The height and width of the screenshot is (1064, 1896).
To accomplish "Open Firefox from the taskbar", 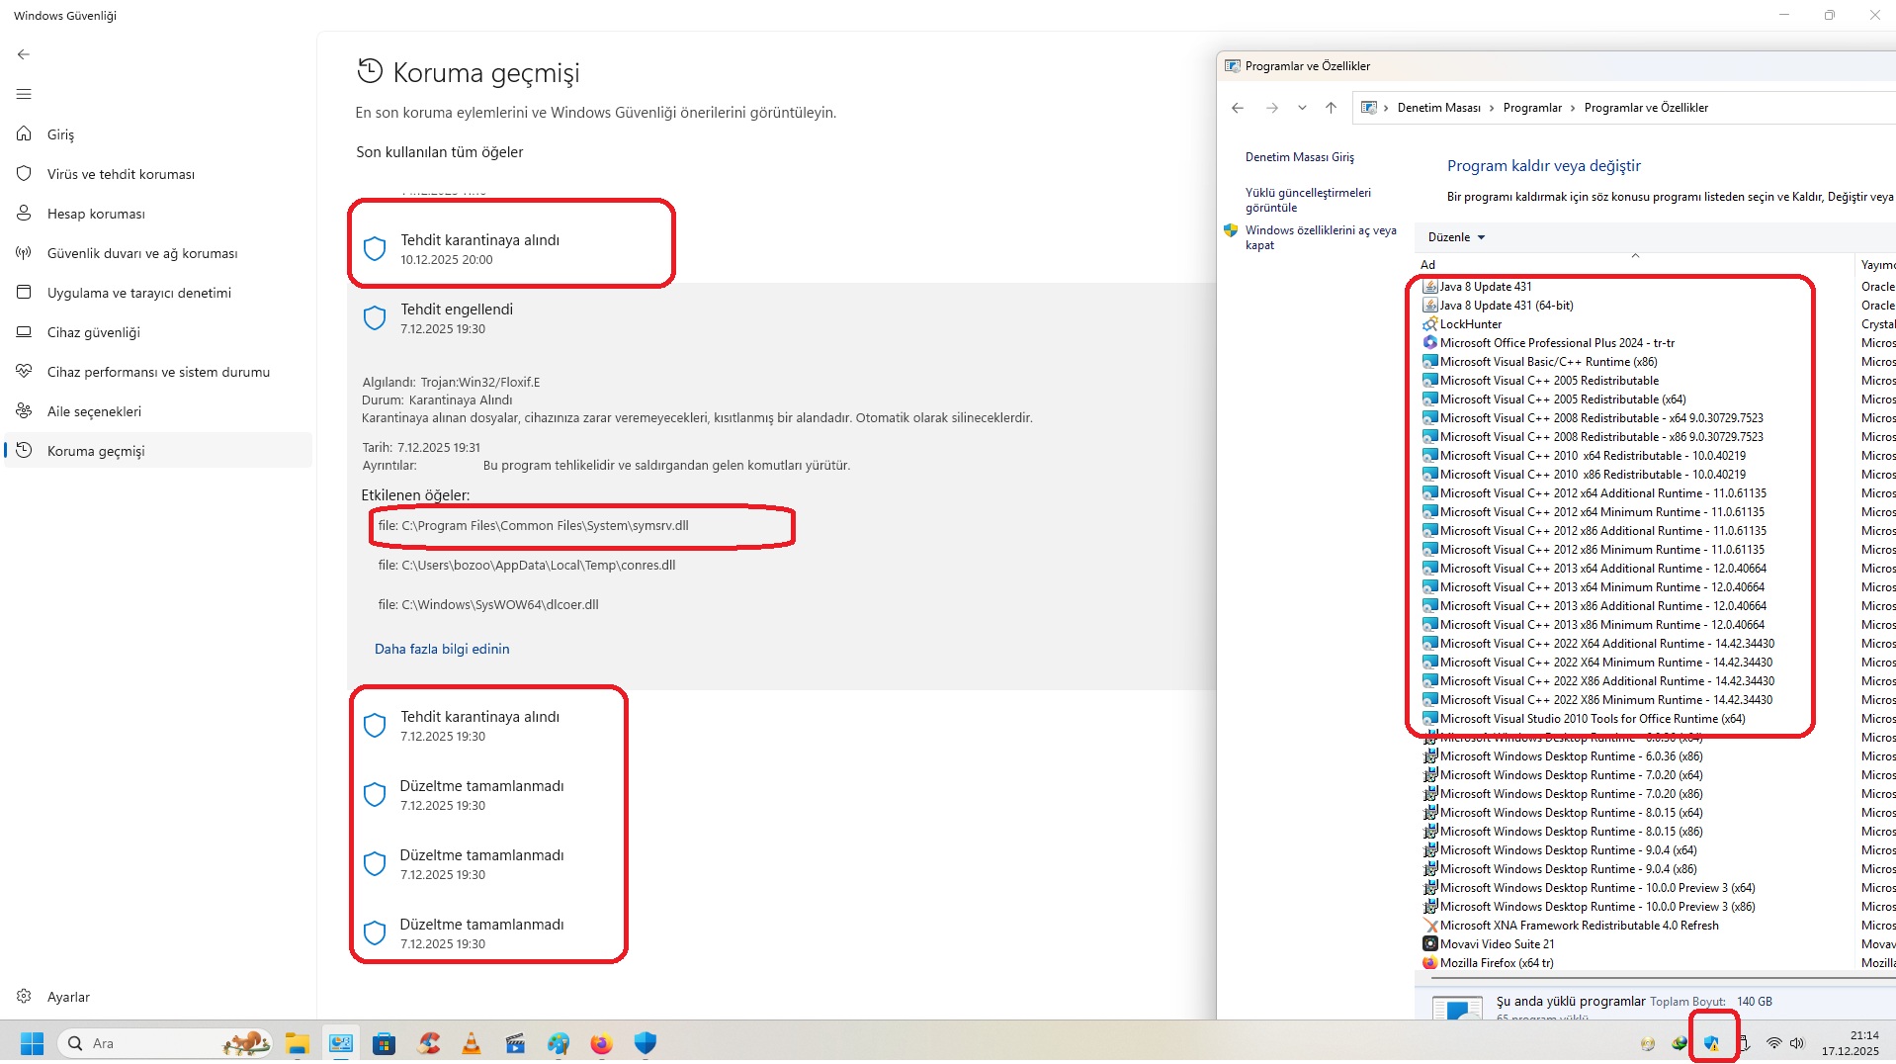I will [602, 1043].
